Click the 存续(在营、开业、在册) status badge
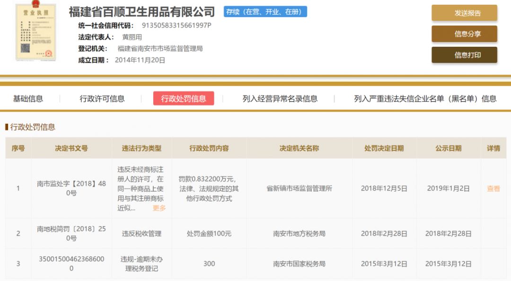 (x=265, y=12)
